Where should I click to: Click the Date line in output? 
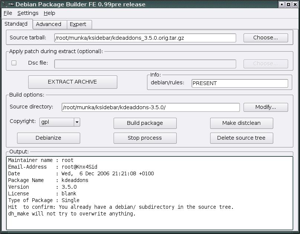coord(81,173)
